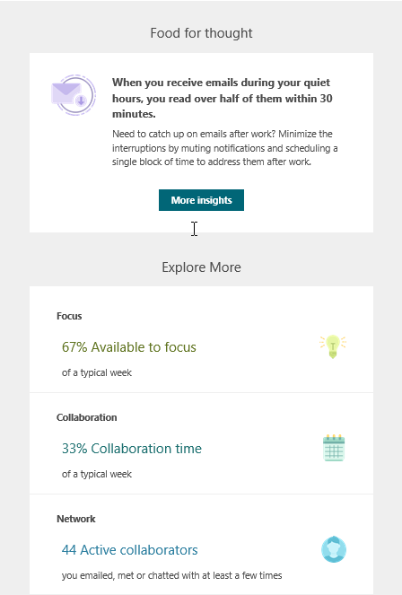
Task: Click the person Network icon
Action: [x=334, y=549]
